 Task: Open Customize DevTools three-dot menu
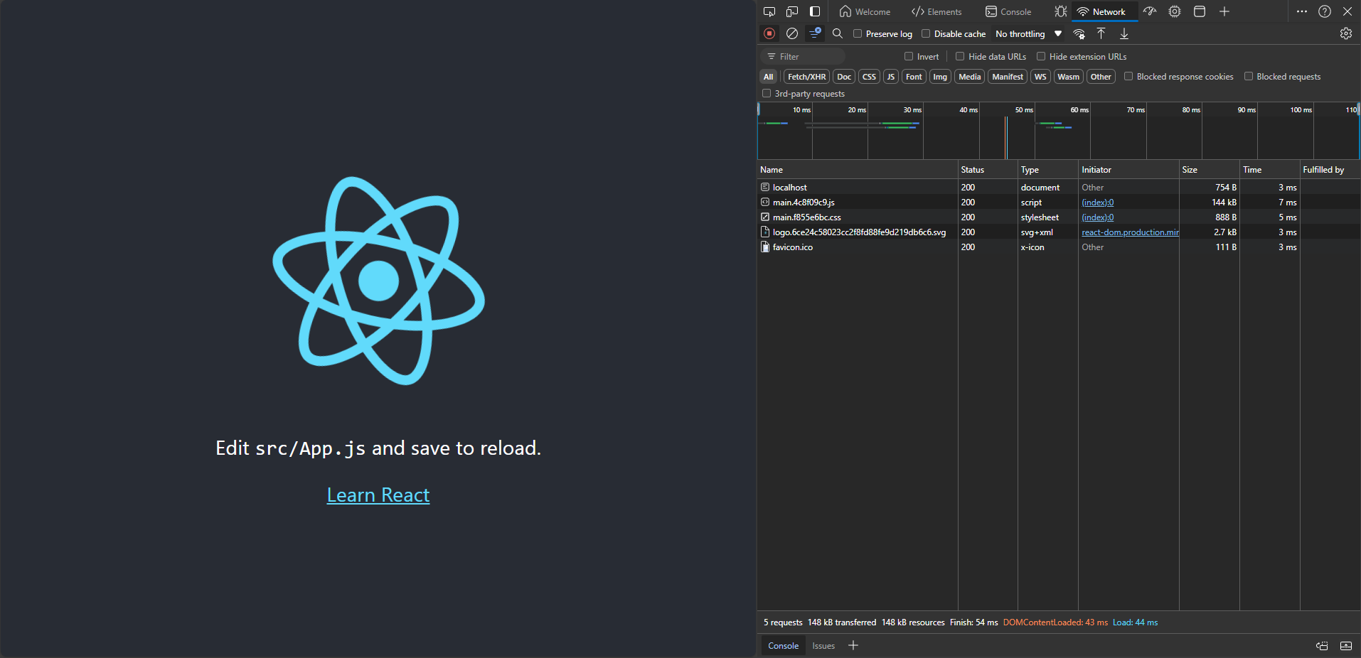point(1302,11)
